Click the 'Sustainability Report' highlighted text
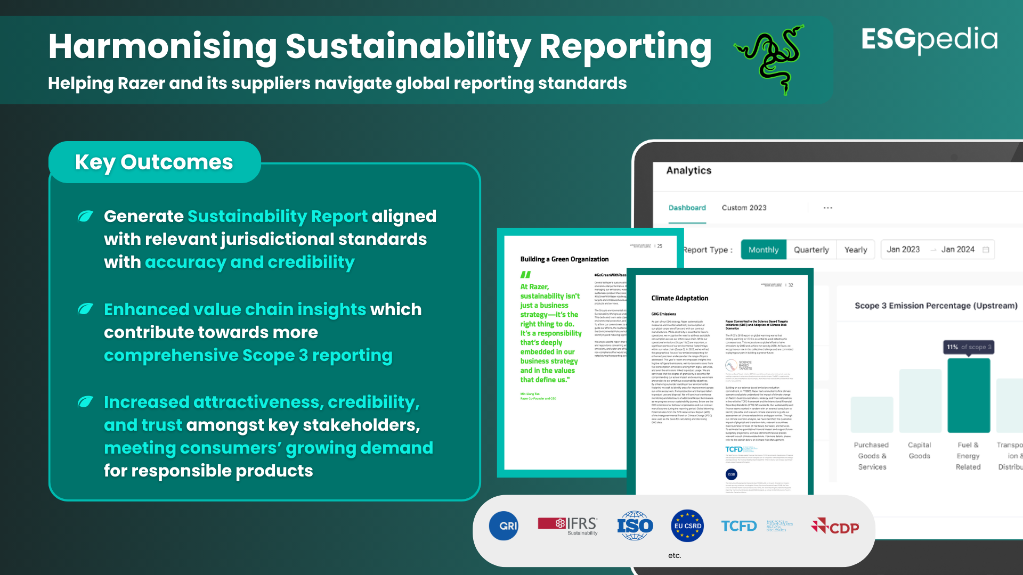This screenshot has height=575, width=1023. coord(277,216)
